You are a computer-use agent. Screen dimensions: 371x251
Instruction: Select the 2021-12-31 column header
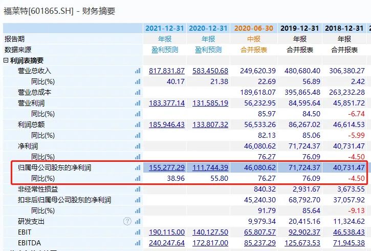165,28
